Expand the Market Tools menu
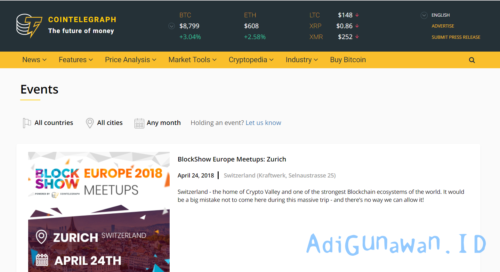500x272 pixels. tap(193, 60)
